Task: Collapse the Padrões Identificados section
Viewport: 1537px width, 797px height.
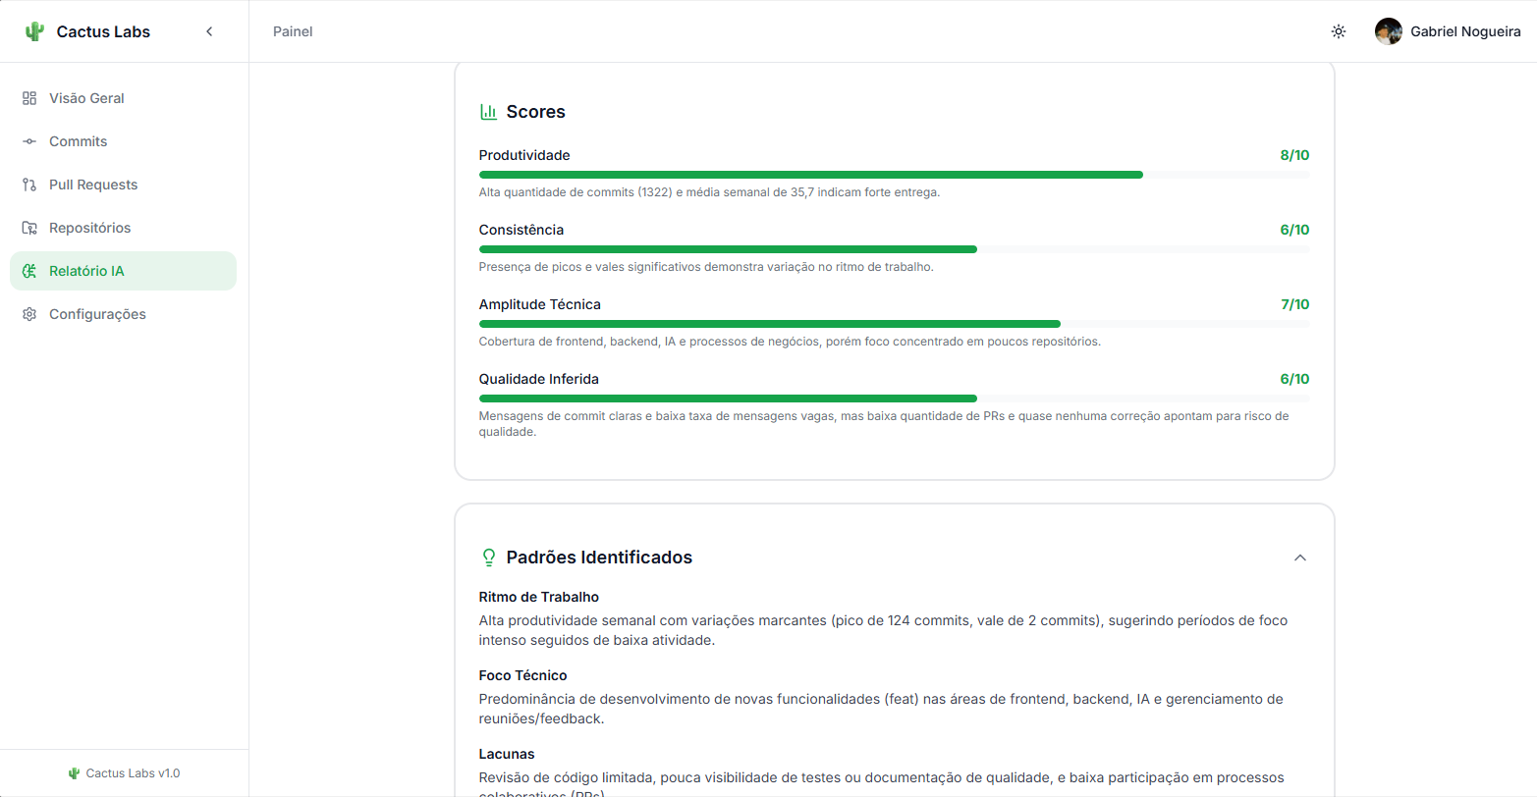Action: click(x=1300, y=558)
